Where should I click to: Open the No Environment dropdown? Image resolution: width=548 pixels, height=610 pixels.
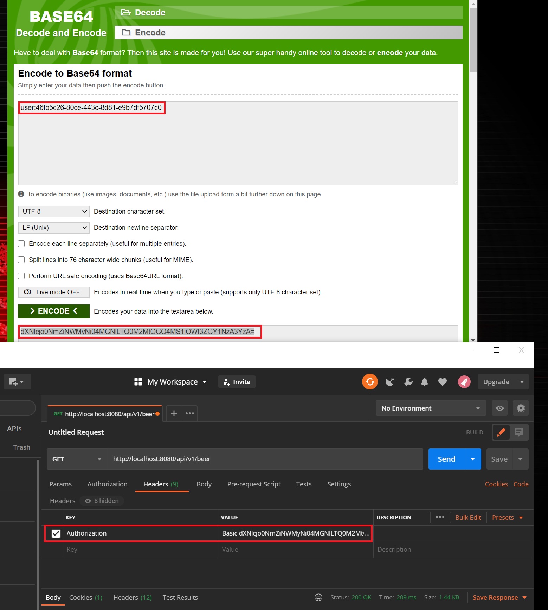pos(431,408)
